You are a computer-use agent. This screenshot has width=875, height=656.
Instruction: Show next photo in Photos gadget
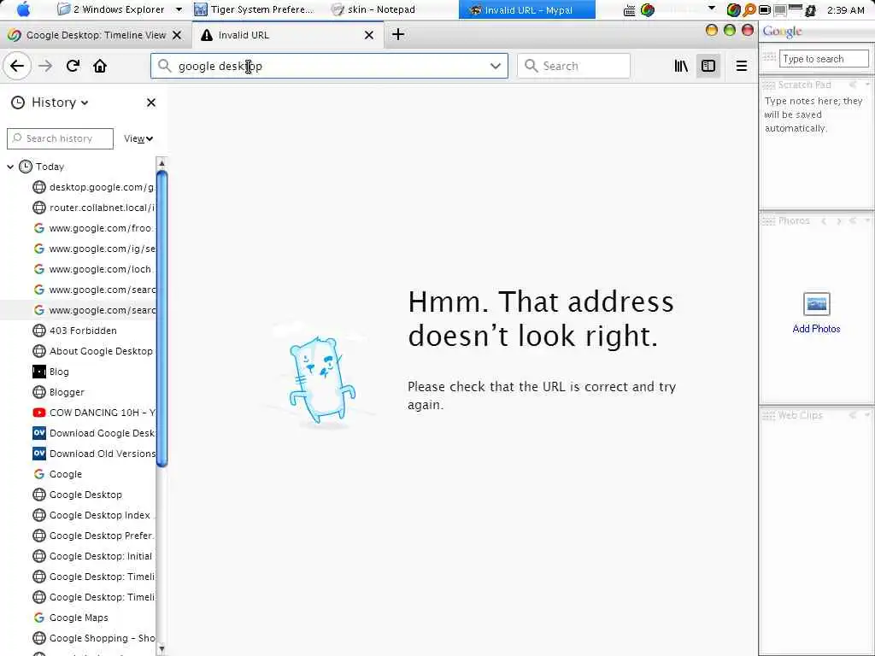(838, 221)
